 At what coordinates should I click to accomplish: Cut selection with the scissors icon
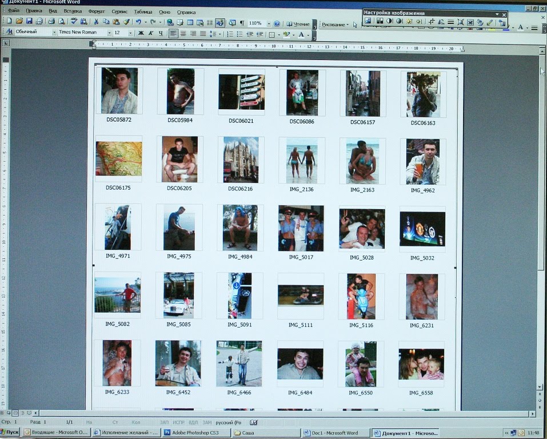96,22
